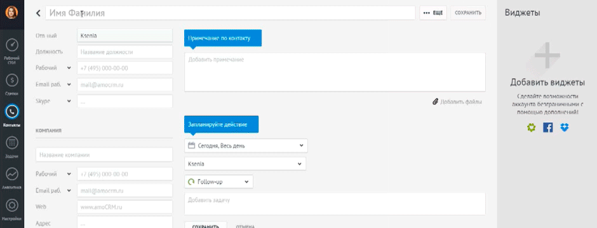
Task: Click the paperclip attach icon
Action: [x=435, y=102]
